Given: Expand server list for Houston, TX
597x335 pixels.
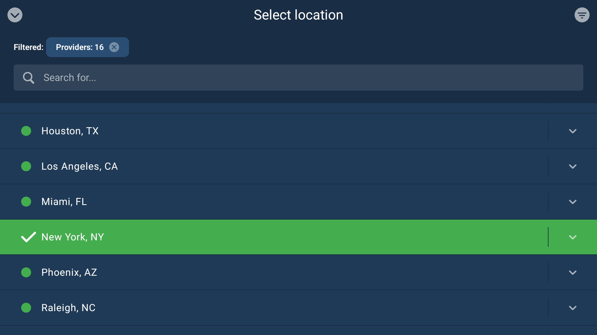Looking at the screenshot, I should point(573,131).
